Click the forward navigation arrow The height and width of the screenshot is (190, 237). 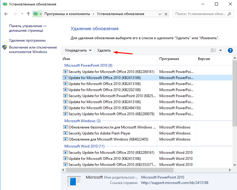15,14
